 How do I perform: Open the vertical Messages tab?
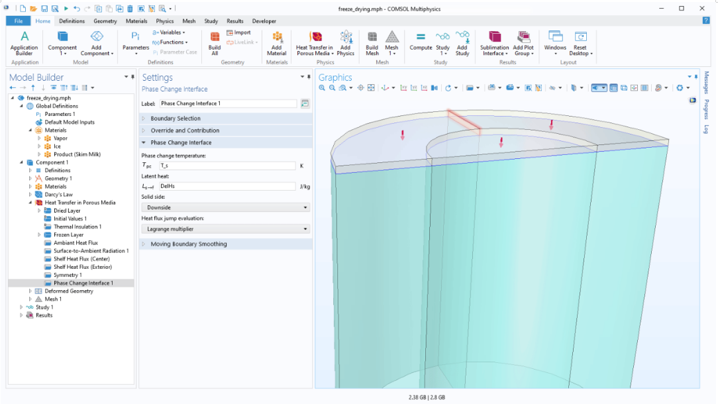coord(707,82)
